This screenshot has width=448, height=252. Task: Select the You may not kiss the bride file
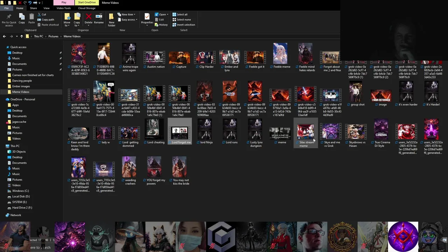click(180, 171)
